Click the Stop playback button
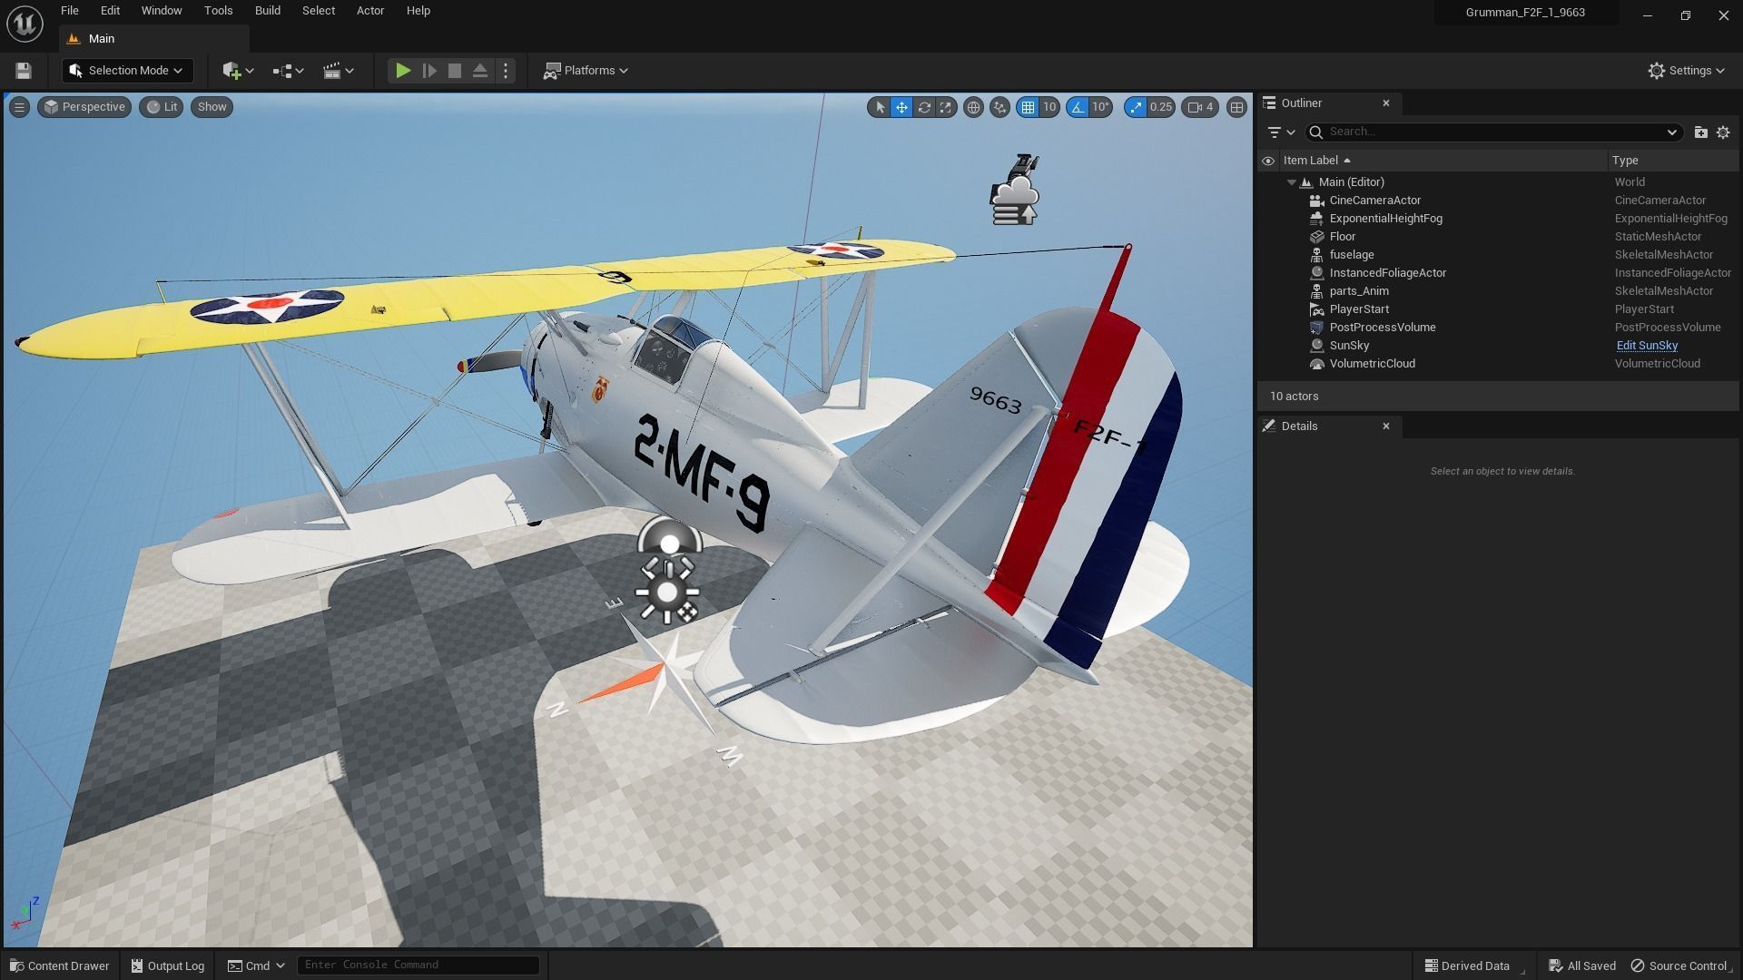 (x=455, y=71)
